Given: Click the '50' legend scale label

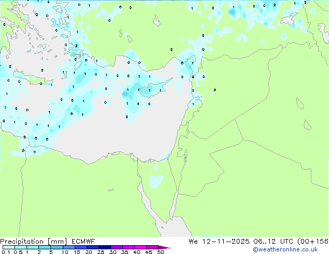Looking at the screenshot, I should click(160, 252).
